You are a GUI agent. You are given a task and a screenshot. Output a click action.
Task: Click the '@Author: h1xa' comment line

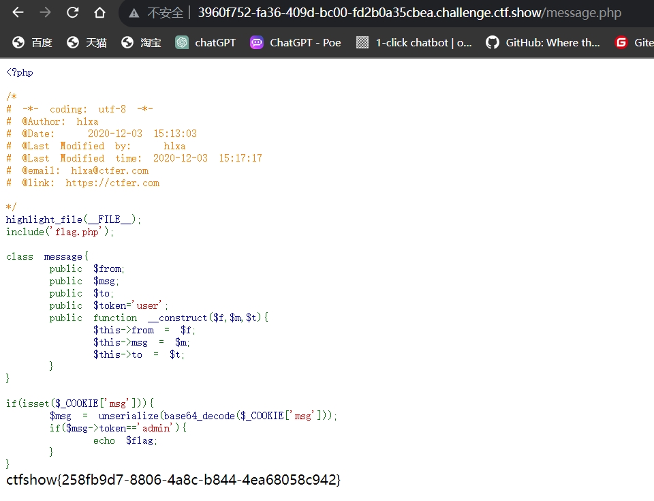click(52, 121)
